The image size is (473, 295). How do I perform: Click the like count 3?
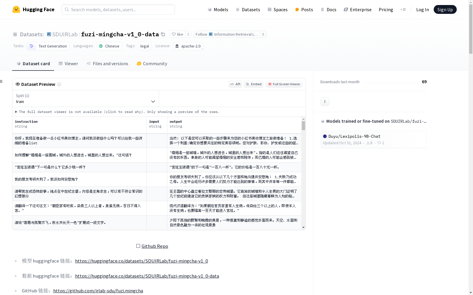[x=188, y=34]
